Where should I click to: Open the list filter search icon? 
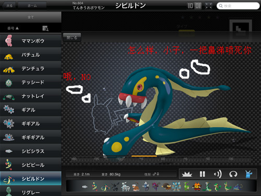45,28
